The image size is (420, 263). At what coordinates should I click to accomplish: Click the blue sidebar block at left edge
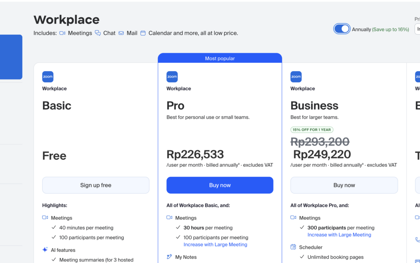click(x=11, y=57)
